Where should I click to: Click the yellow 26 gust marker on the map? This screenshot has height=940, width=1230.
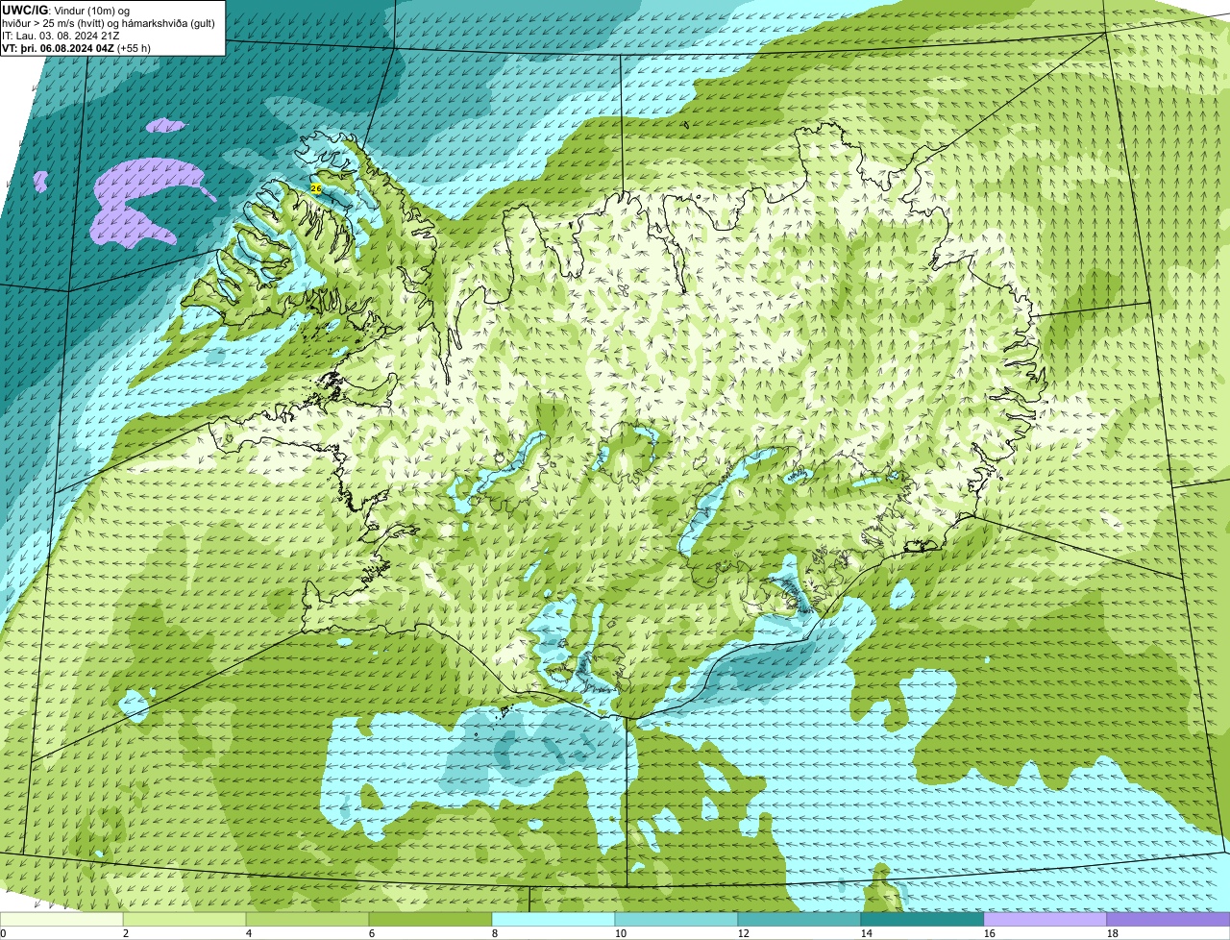pyautogui.click(x=315, y=188)
